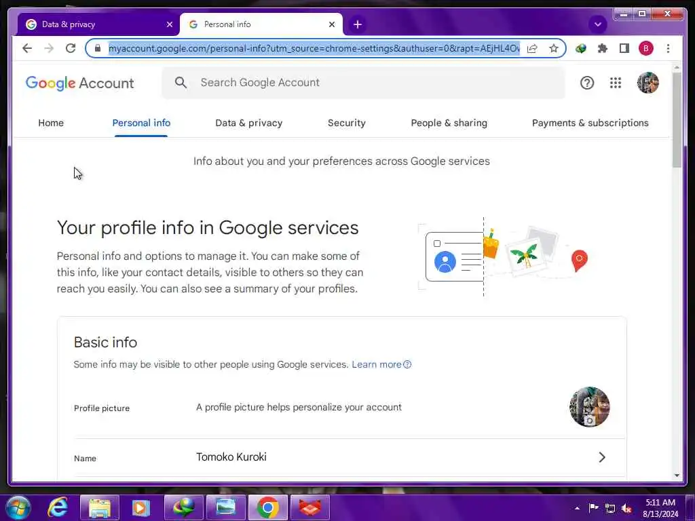This screenshot has height=521, width=695.
Task: Click the Google Account logo
Action: (80, 83)
